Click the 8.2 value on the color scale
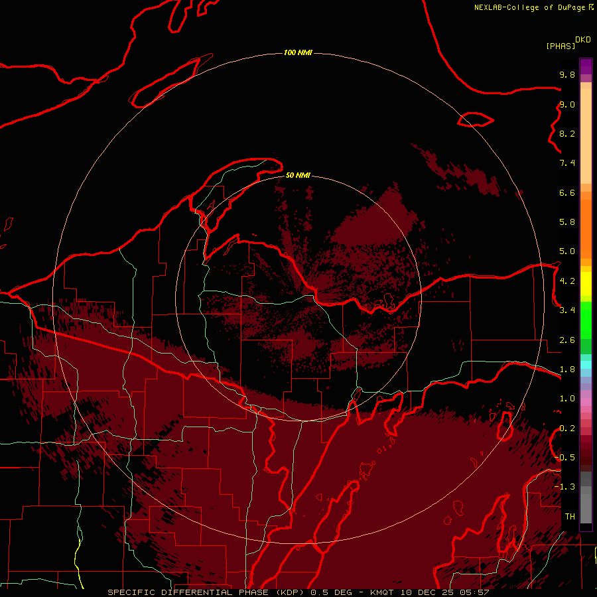 [567, 133]
